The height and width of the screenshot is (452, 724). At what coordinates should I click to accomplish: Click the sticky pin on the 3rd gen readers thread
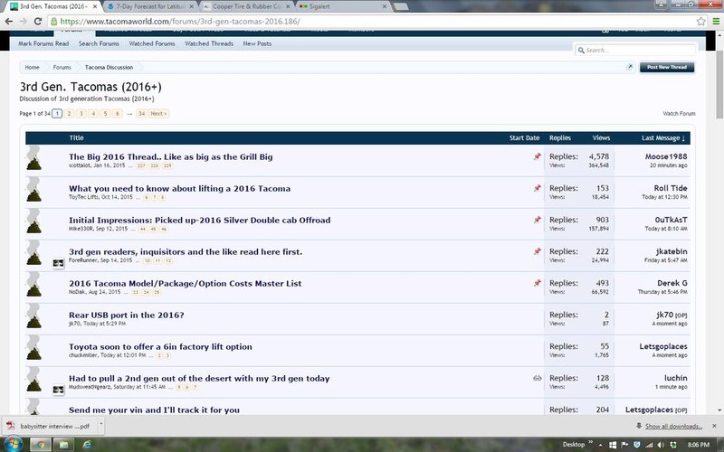click(x=537, y=251)
